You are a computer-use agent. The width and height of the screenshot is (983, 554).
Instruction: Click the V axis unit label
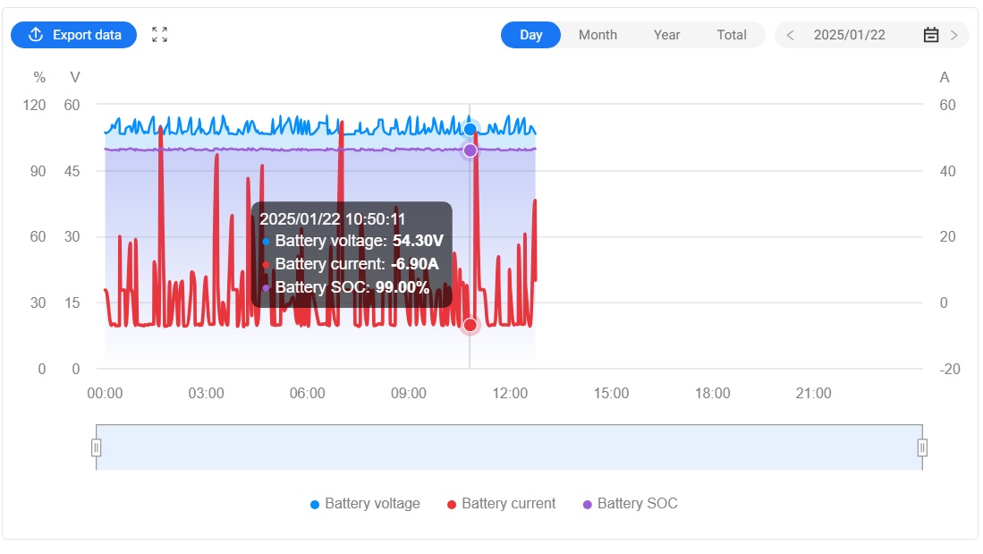coord(75,77)
